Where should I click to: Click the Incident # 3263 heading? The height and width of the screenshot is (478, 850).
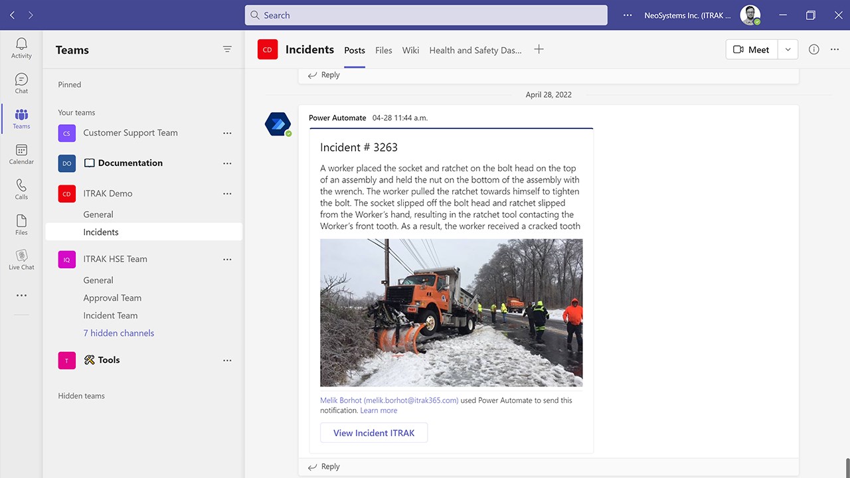coord(359,147)
